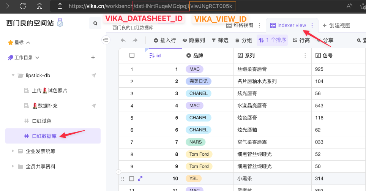This screenshot has height=191, width=366.
Task: Click 插入行 to insert a row
Action: click(x=165, y=40)
